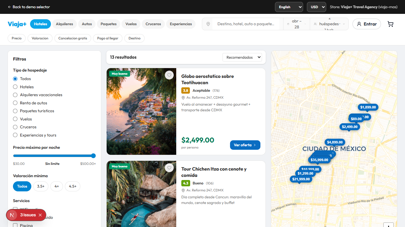Click the location pin icon in search bar
Screen dimensions: 405x227
pyautogui.click(x=208, y=24)
